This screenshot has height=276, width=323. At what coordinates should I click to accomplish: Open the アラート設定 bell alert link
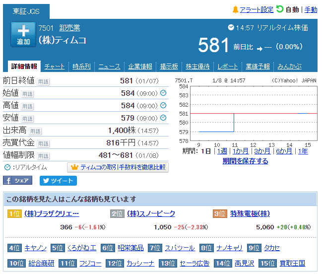coord(256,10)
